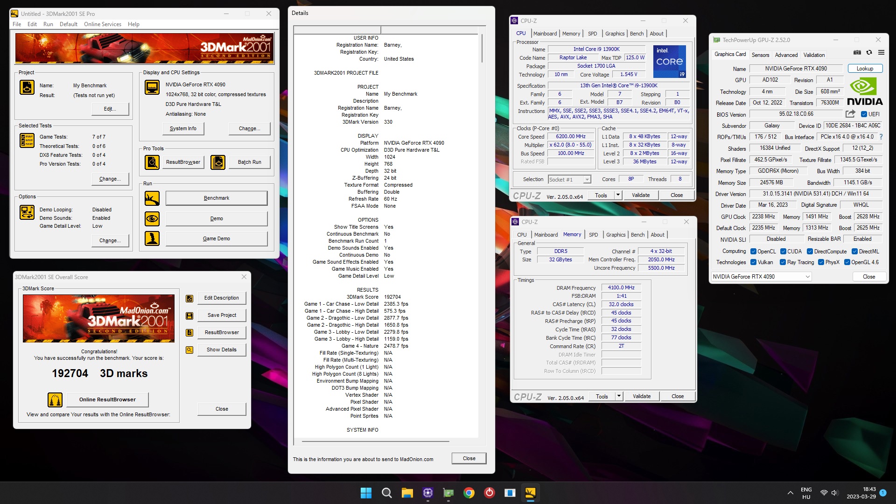Click the network Wi-Fi icon in tray
896x504 pixels.
[824, 493]
